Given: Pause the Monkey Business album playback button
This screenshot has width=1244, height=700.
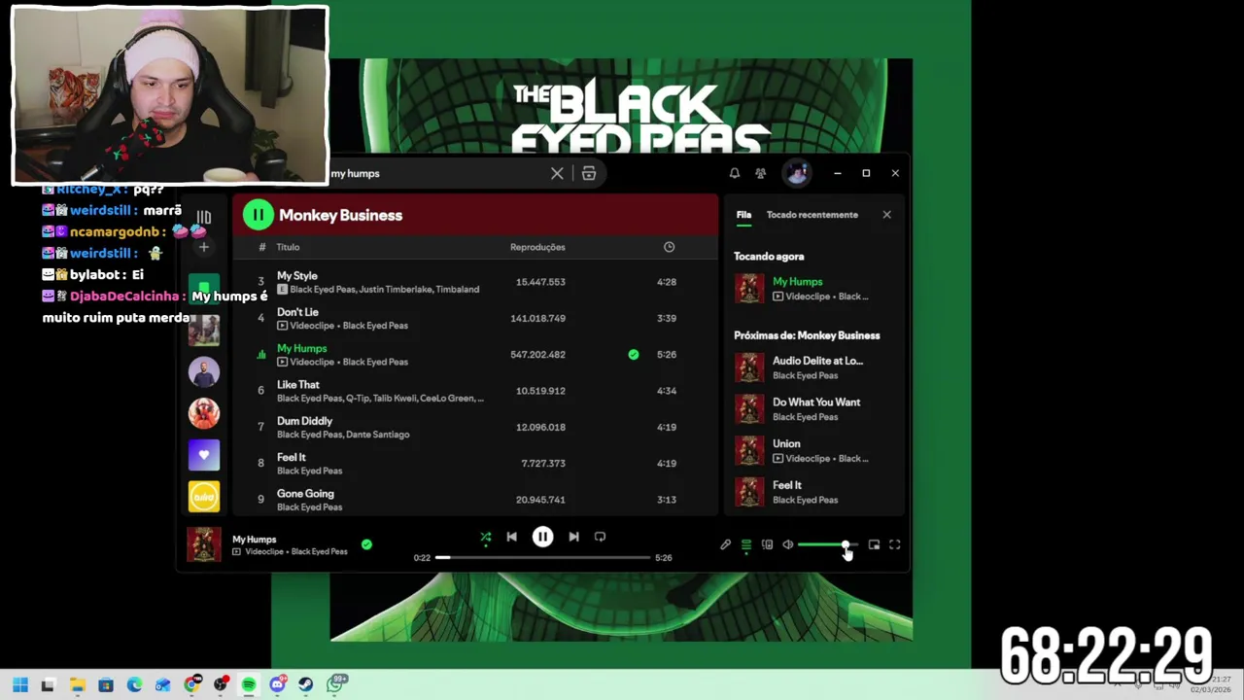Looking at the screenshot, I should tap(259, 215).
